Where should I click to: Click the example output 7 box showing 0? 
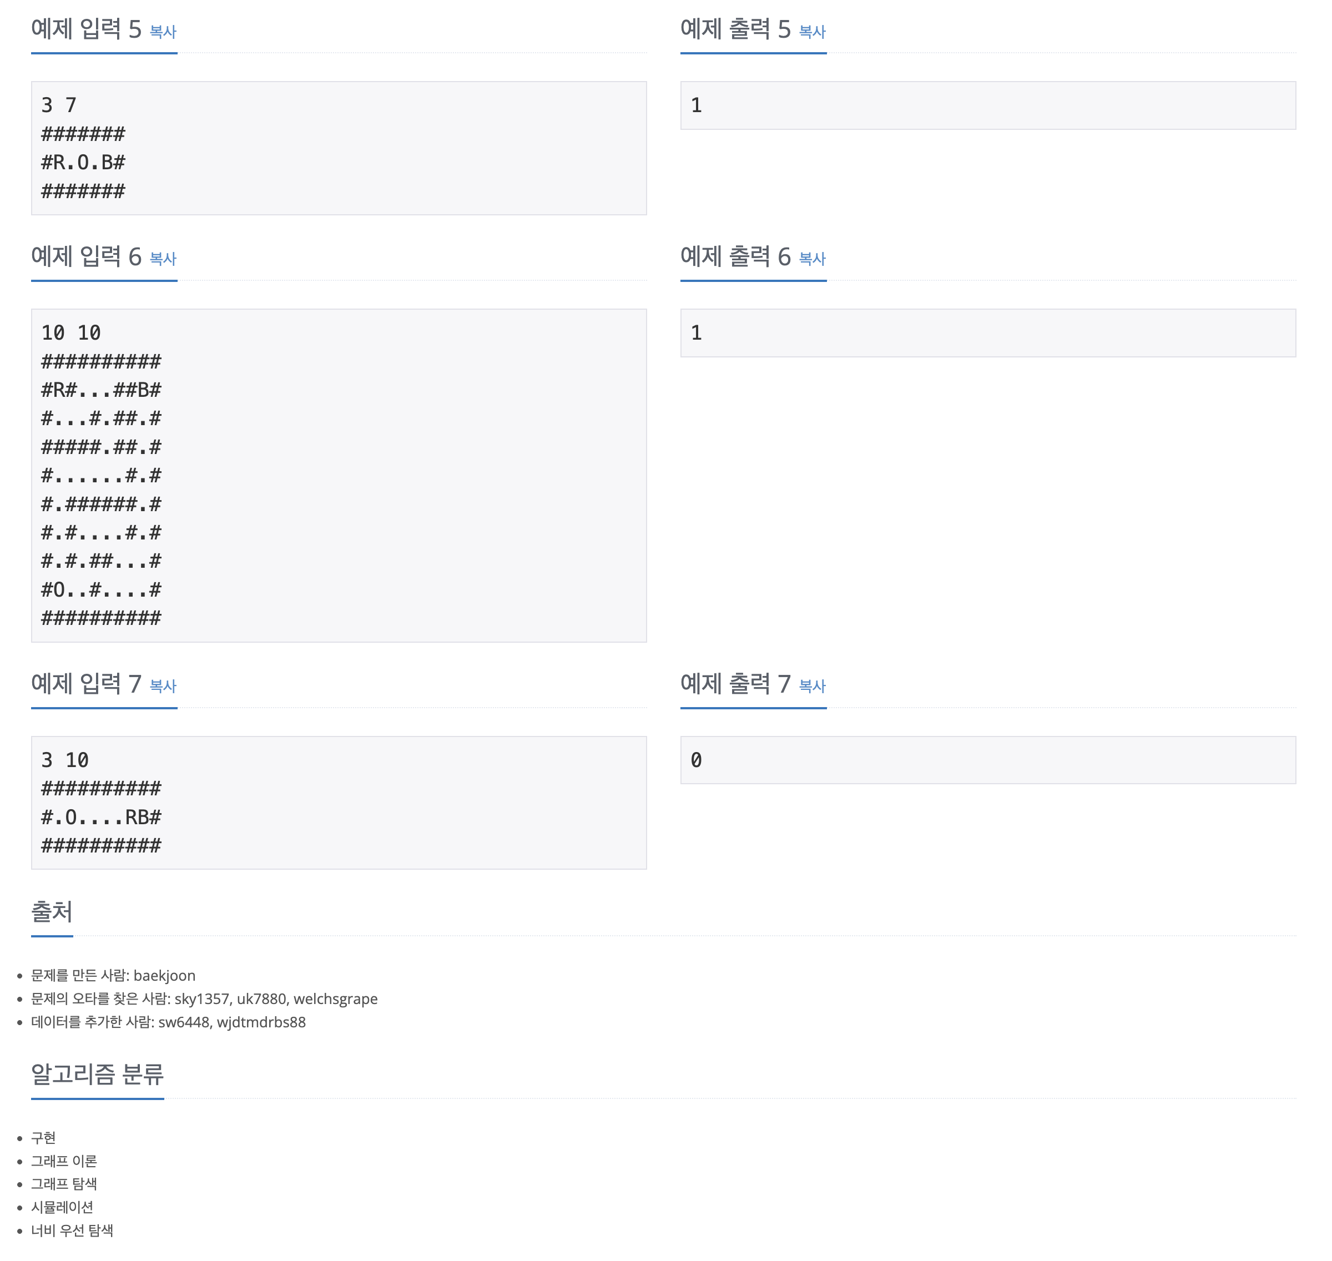coord(988,760)
